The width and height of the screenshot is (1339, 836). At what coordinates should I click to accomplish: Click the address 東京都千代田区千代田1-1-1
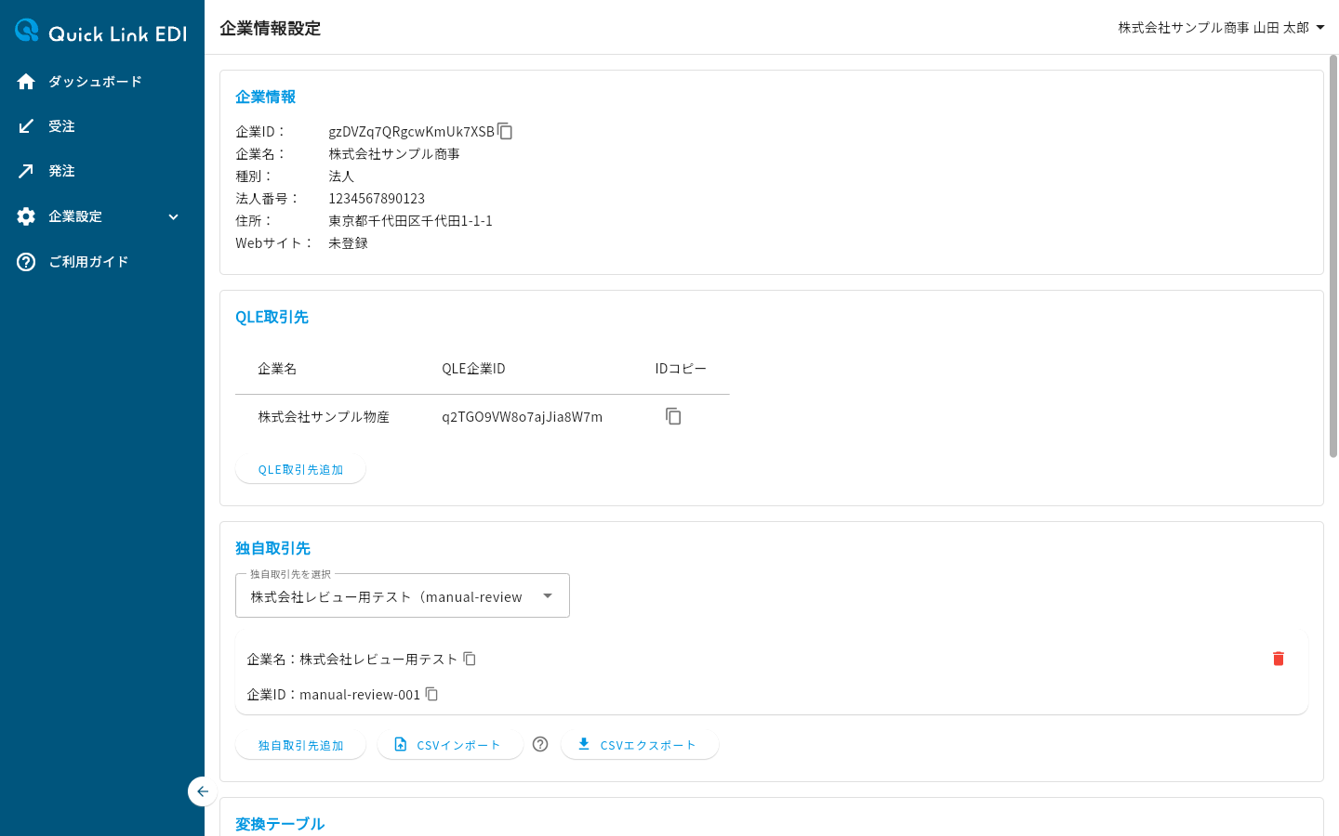pyautogui.click(x=410, y=220)
